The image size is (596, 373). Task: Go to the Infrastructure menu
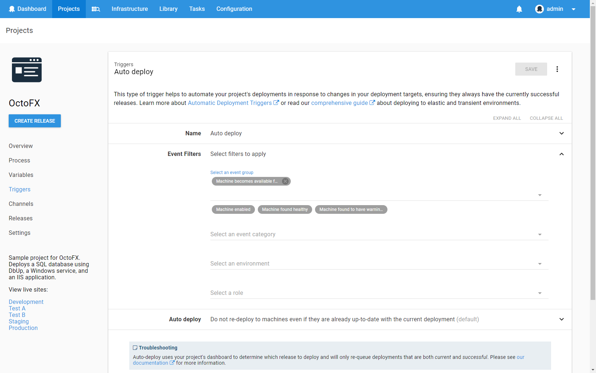pos(130,9)
